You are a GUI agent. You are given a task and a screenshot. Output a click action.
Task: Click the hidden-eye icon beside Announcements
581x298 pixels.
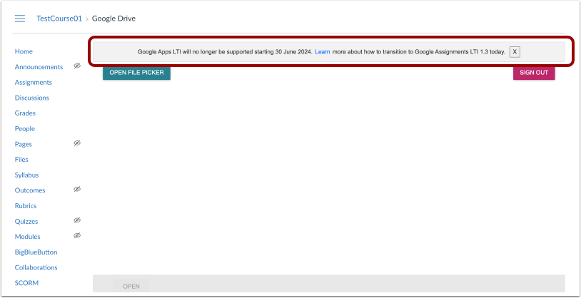[x=77, y=66]
